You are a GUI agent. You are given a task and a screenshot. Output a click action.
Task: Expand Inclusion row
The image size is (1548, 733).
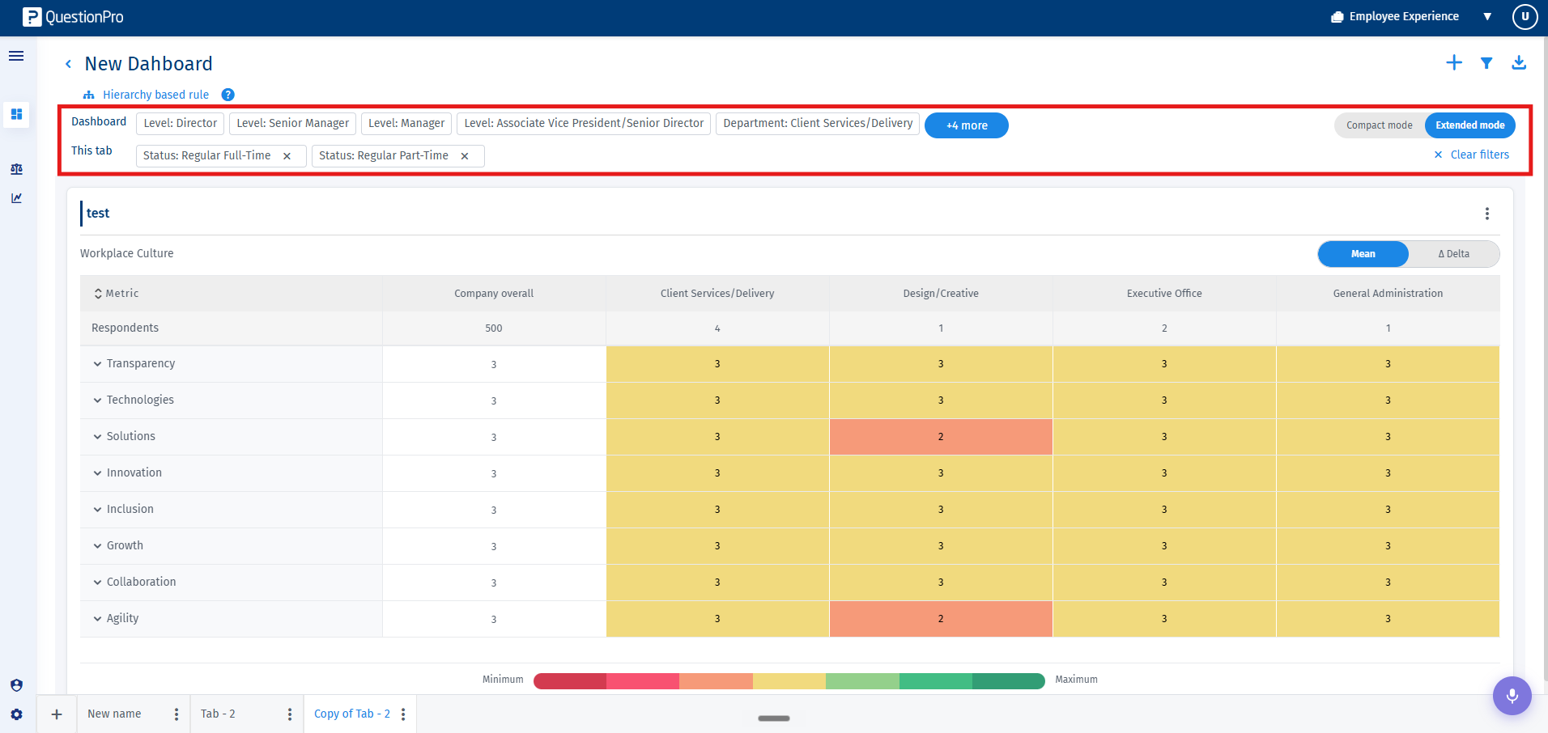point(97,510)
